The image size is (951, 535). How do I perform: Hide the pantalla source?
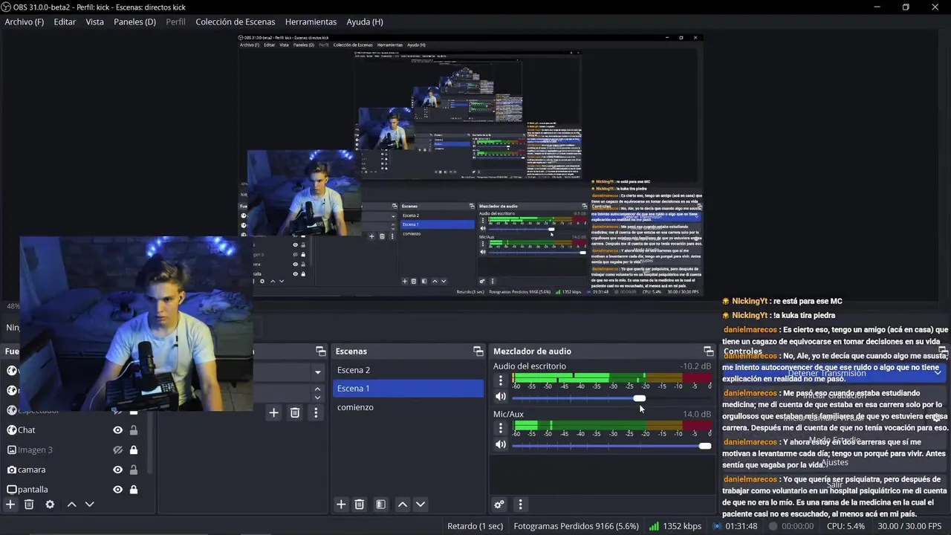117,490
